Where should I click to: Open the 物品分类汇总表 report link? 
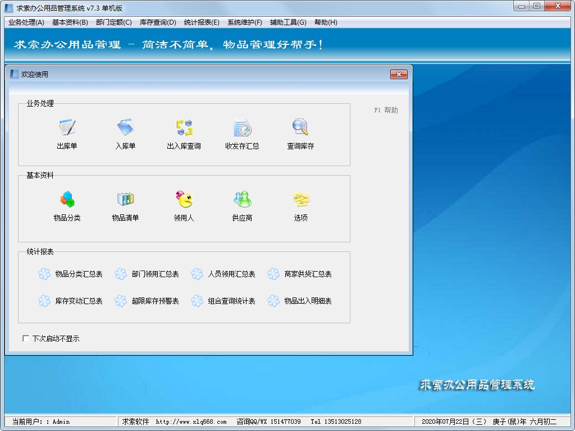pyautogui.click(x=79, y=274)
